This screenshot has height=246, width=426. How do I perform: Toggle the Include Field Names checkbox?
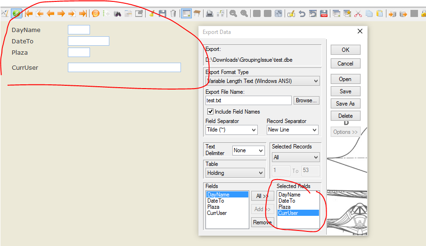210,112
